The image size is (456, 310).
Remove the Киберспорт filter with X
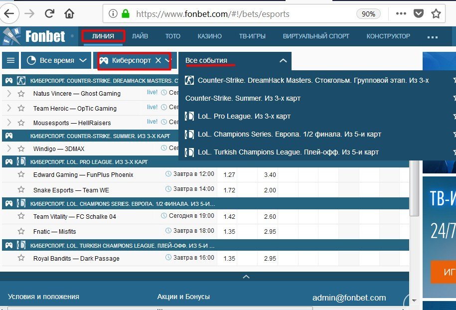(158, 60)
